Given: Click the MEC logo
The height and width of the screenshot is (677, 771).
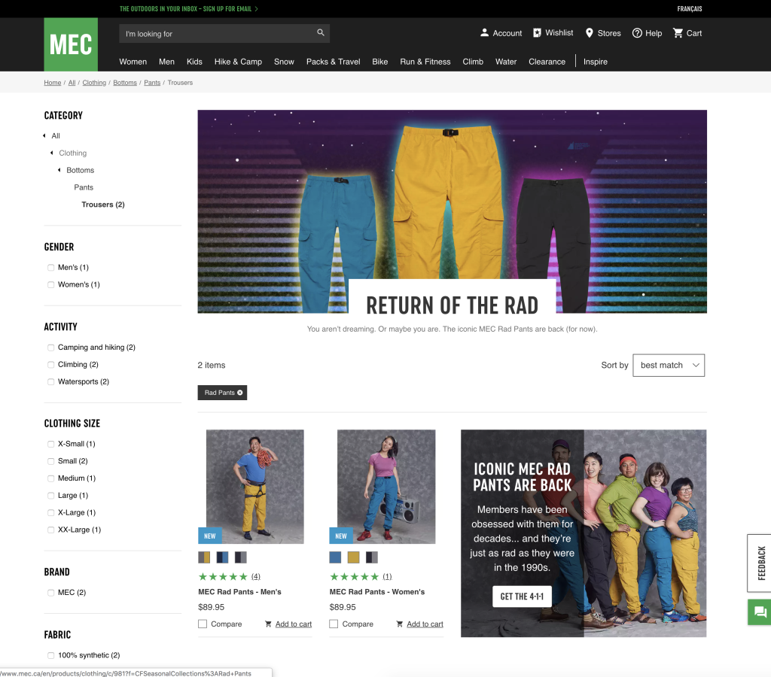Looking at the screenshot, I should 71,44.
